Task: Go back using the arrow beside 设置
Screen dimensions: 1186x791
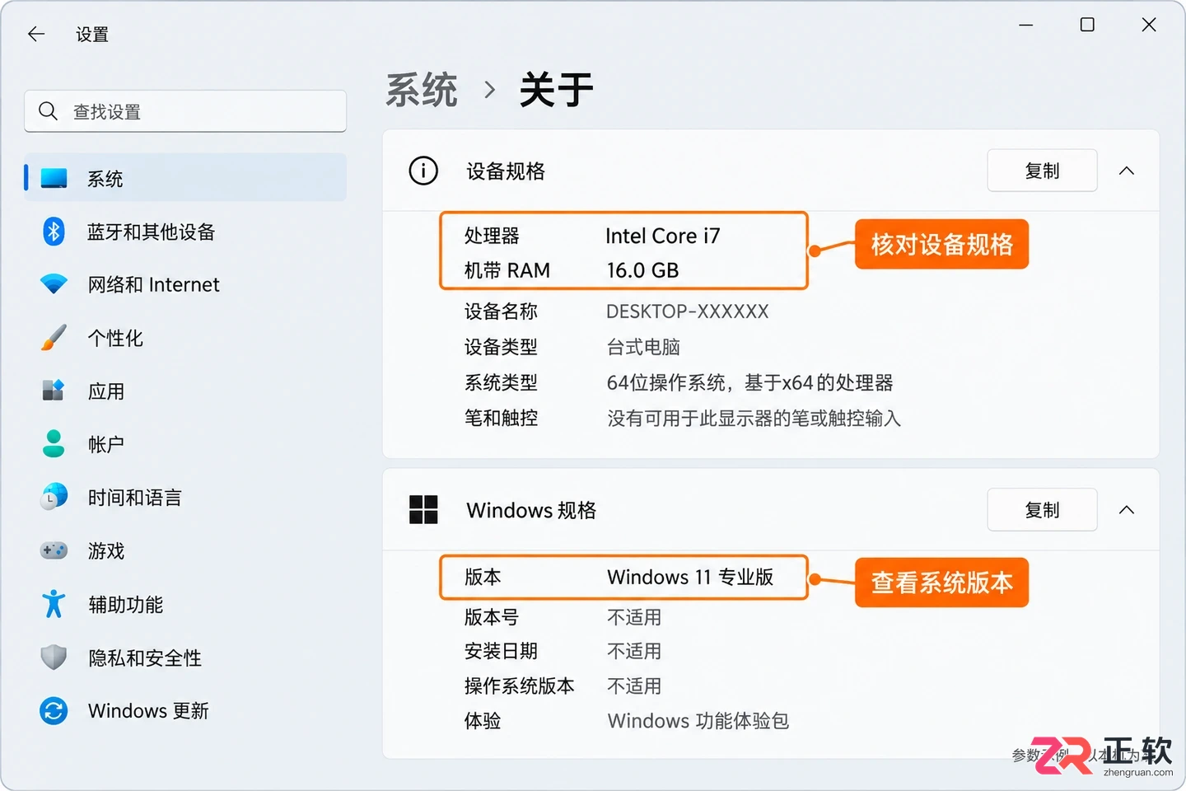Action: pos(36,34)
